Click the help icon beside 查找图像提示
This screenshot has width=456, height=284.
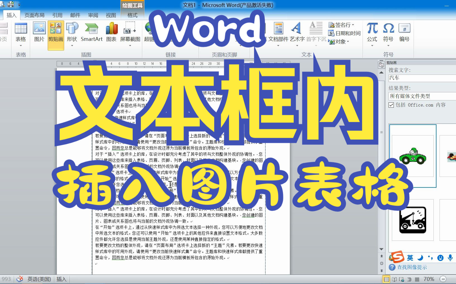point(392,267)
